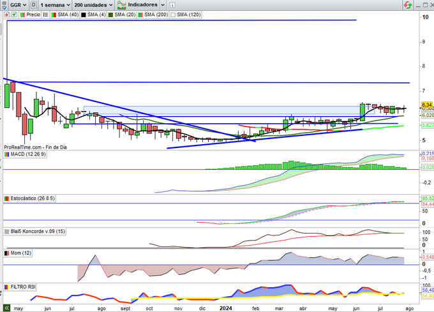Viewport: 434px width, 312px height.
Task: Expand the arrow next to Indicadores
Action: pos(163,5)
